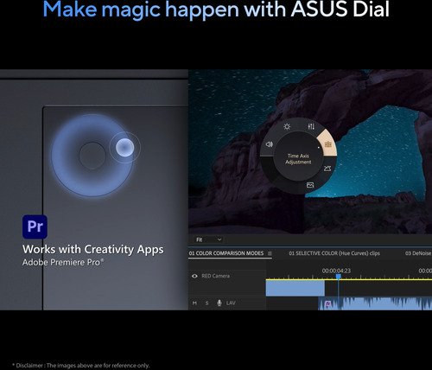Image resolution: width=432 pixels, height=370 pixels.
Task: Click the Adobe Premiere Pro Pr logo
Action: pyautogui.click(x=35, y=226)
